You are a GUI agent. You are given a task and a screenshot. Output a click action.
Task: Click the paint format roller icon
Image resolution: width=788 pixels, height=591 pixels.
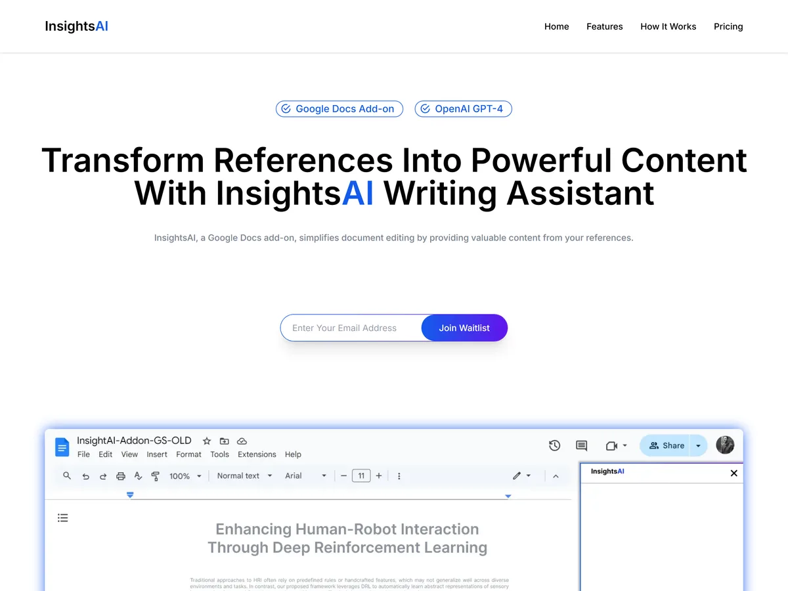[155, 476]
